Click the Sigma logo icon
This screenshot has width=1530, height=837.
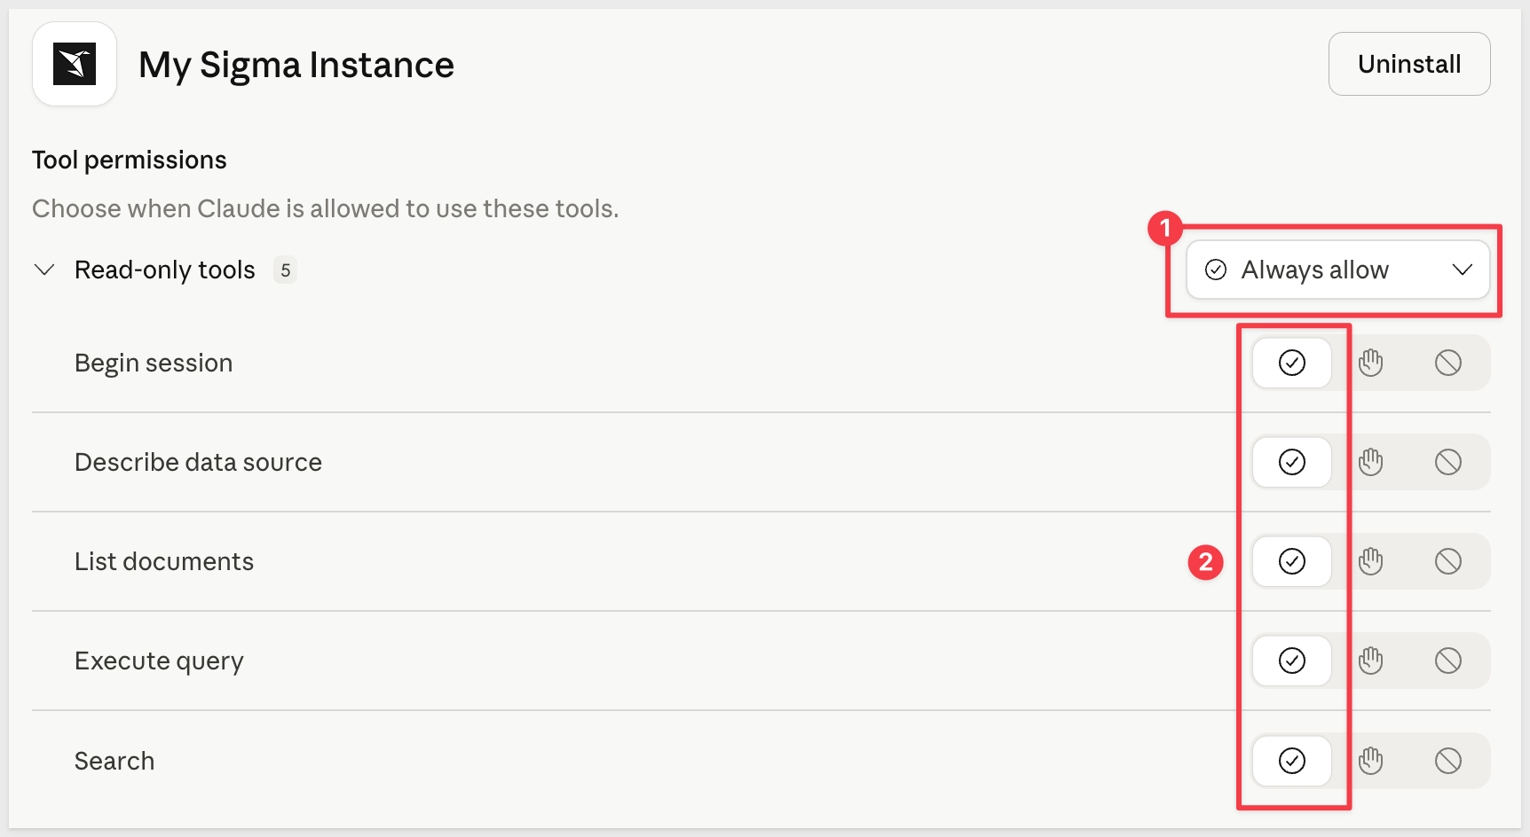coord(75,64)
